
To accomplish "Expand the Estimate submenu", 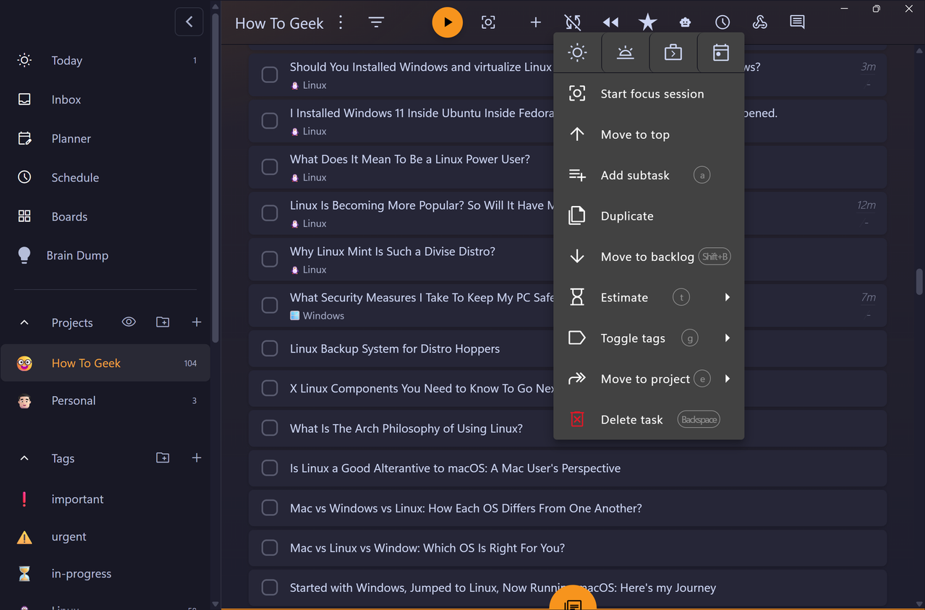I will point(649,298).
